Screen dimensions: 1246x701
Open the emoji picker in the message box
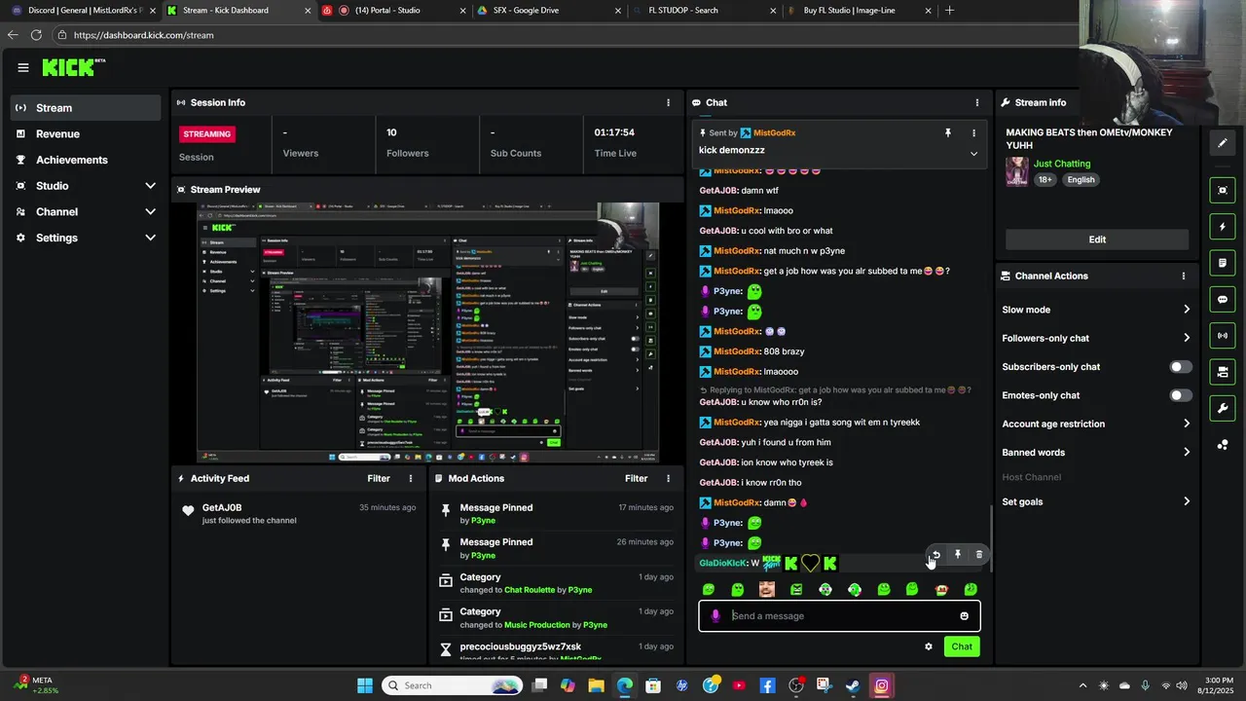click(965, 615)
